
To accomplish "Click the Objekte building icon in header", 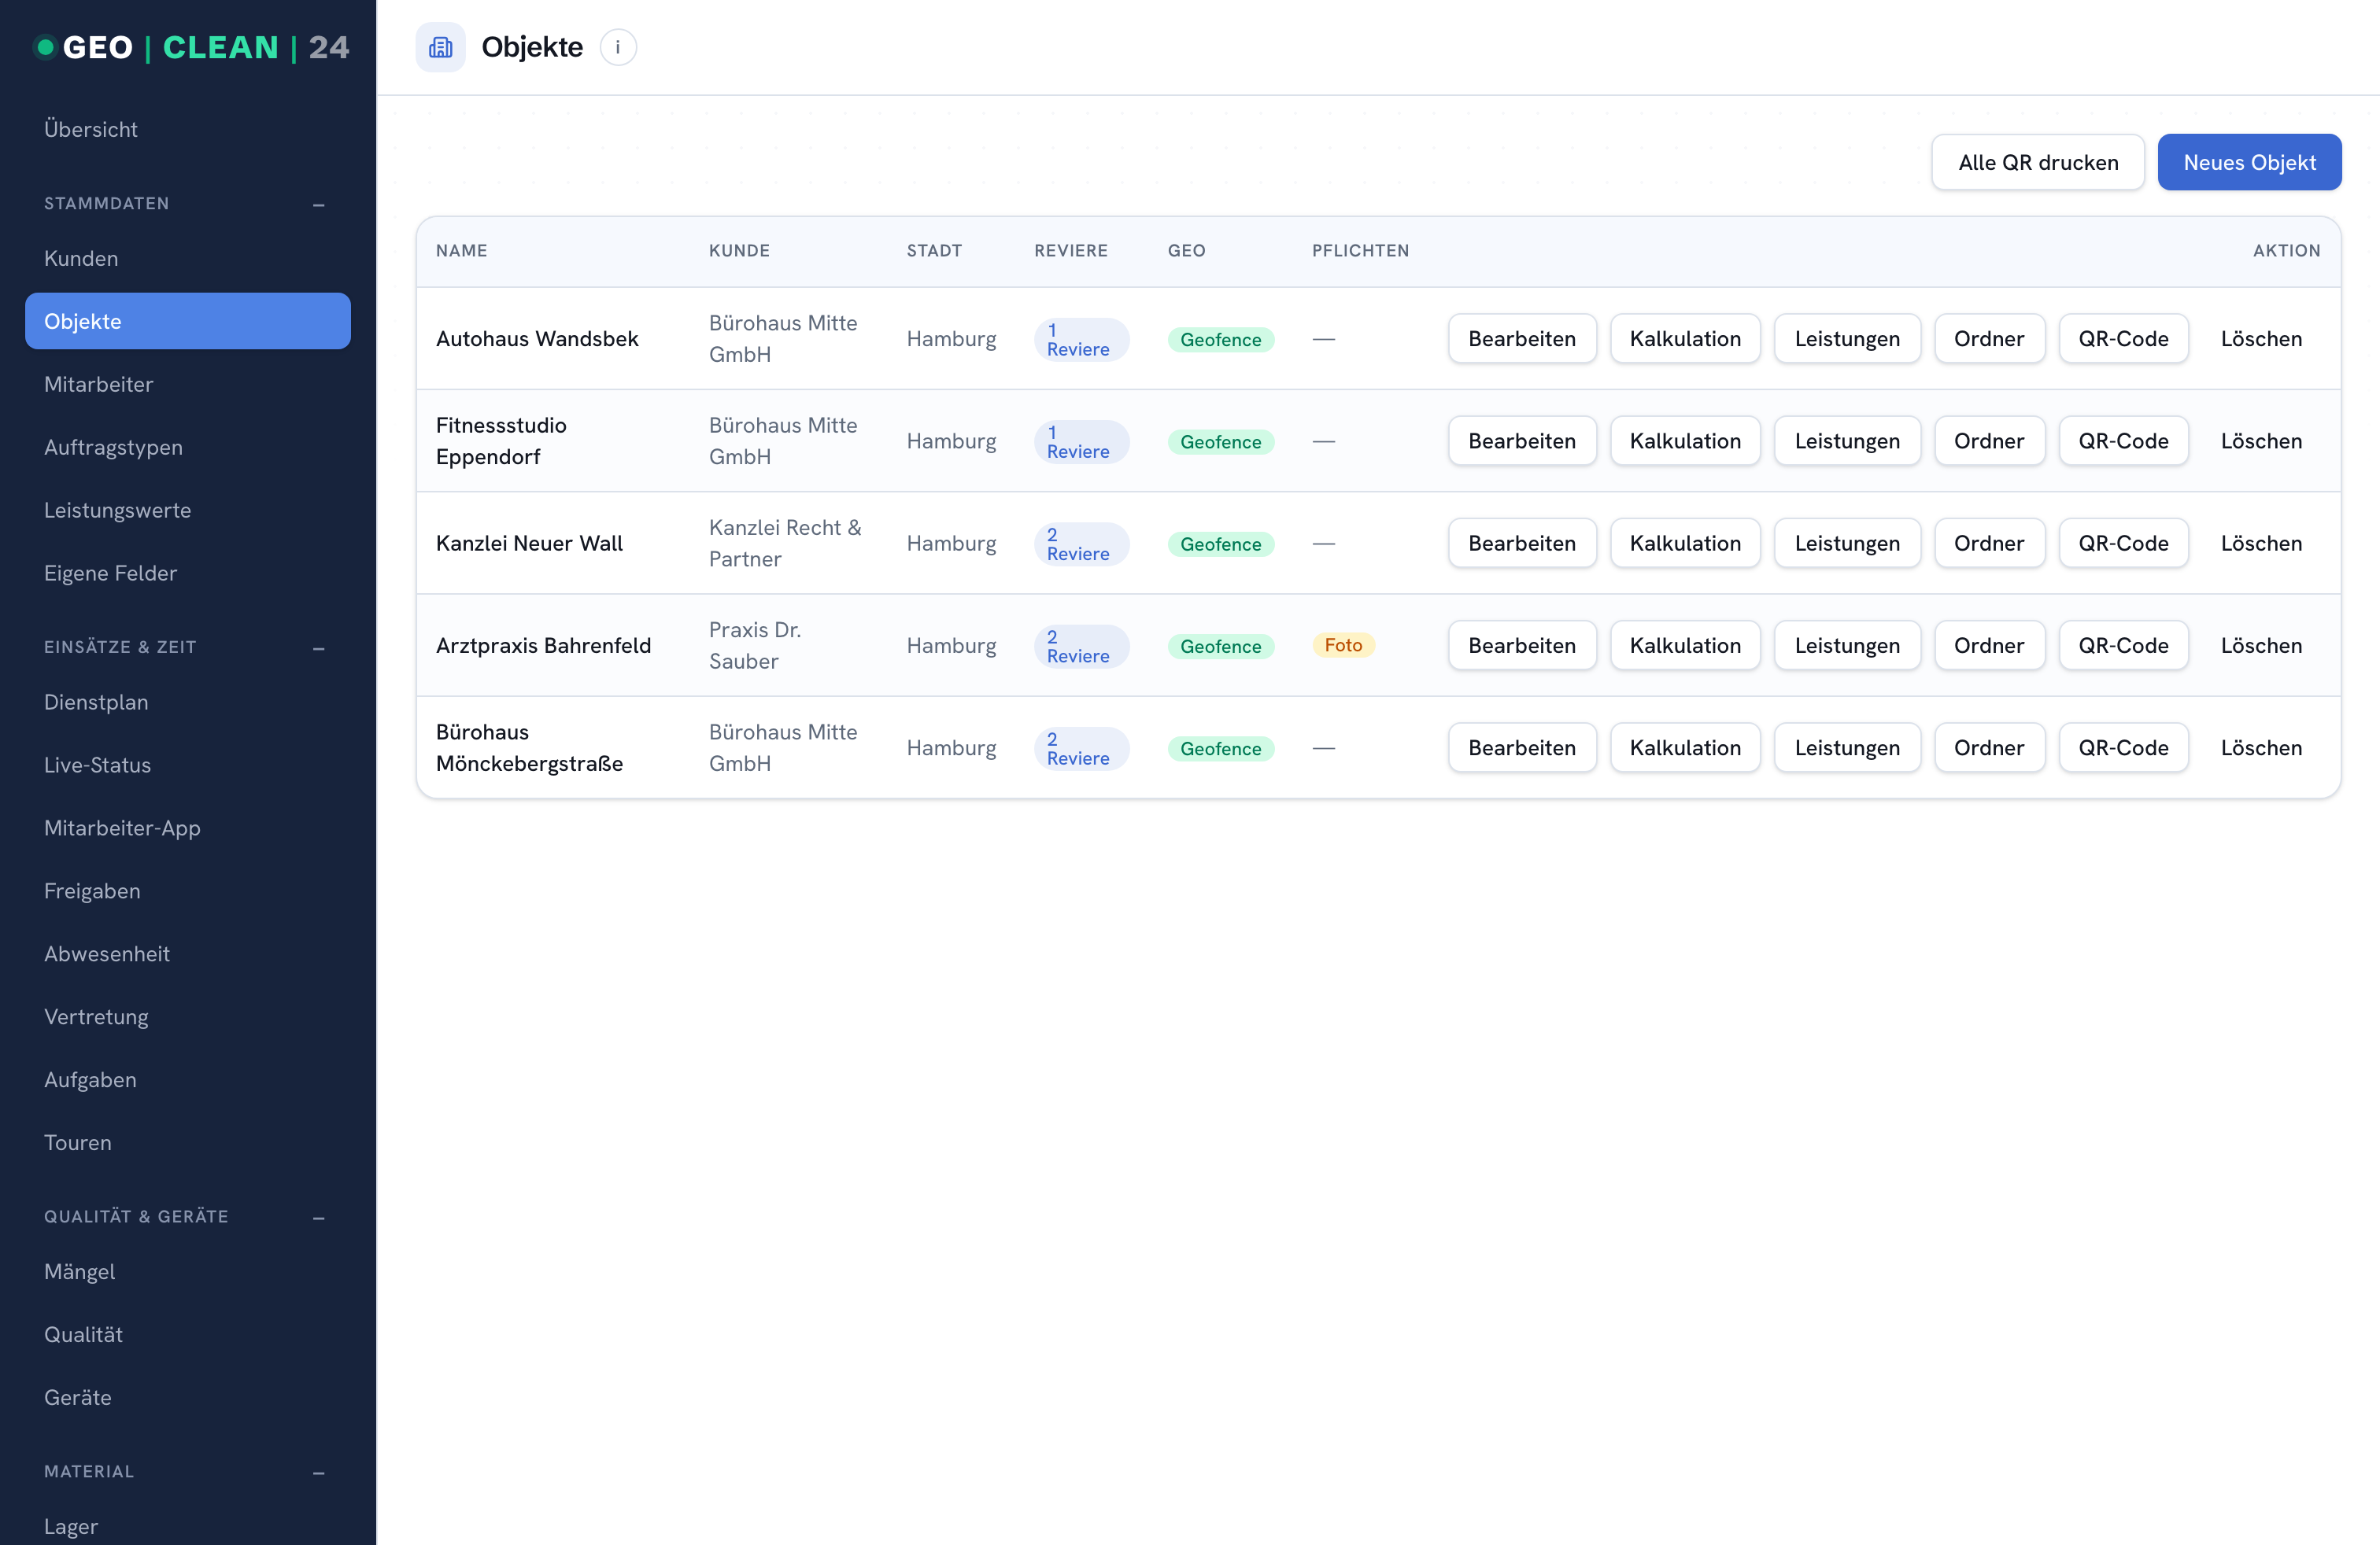I will point(440,47).
